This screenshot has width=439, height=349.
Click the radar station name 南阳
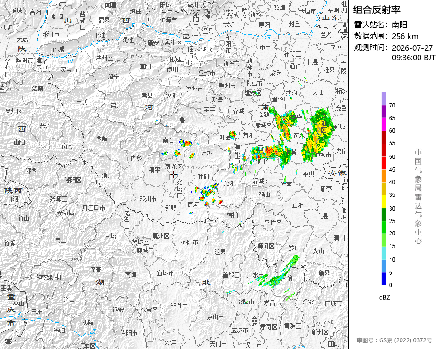point(399,25)
